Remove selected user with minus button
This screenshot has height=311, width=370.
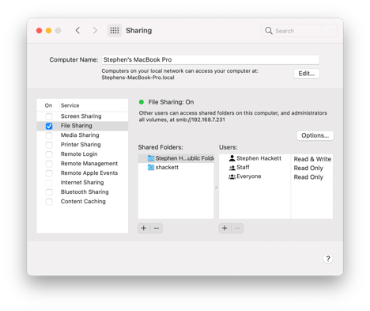pos(237,228)
